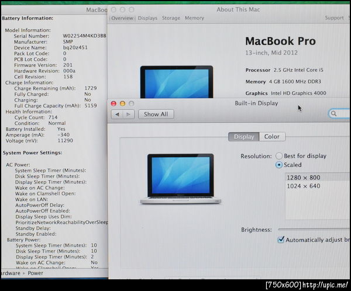Click the search field in Built-in Display
Image resolution: width=351 pixels, height=291 pixels.
(339, 113)
